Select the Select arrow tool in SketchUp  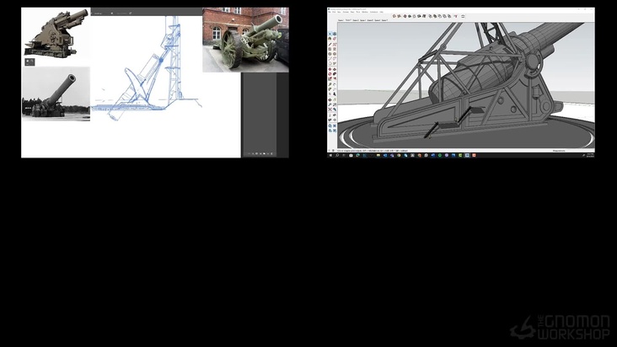pyautogui.click(x=330, y=34)
